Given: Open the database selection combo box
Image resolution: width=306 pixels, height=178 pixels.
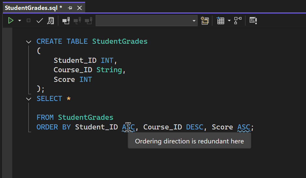Looking at the screenshot, I should point(146,21).
